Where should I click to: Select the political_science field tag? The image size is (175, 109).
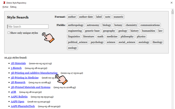tap(78, 42)
